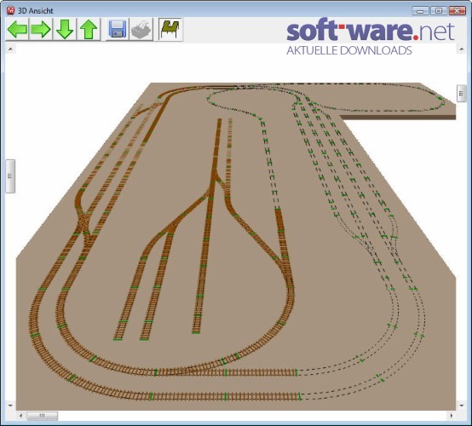Image resolution: width=472 pixels, height=426 pixels.
Task: Tilt the view with the green down arrow
Action: pos(65,29)
